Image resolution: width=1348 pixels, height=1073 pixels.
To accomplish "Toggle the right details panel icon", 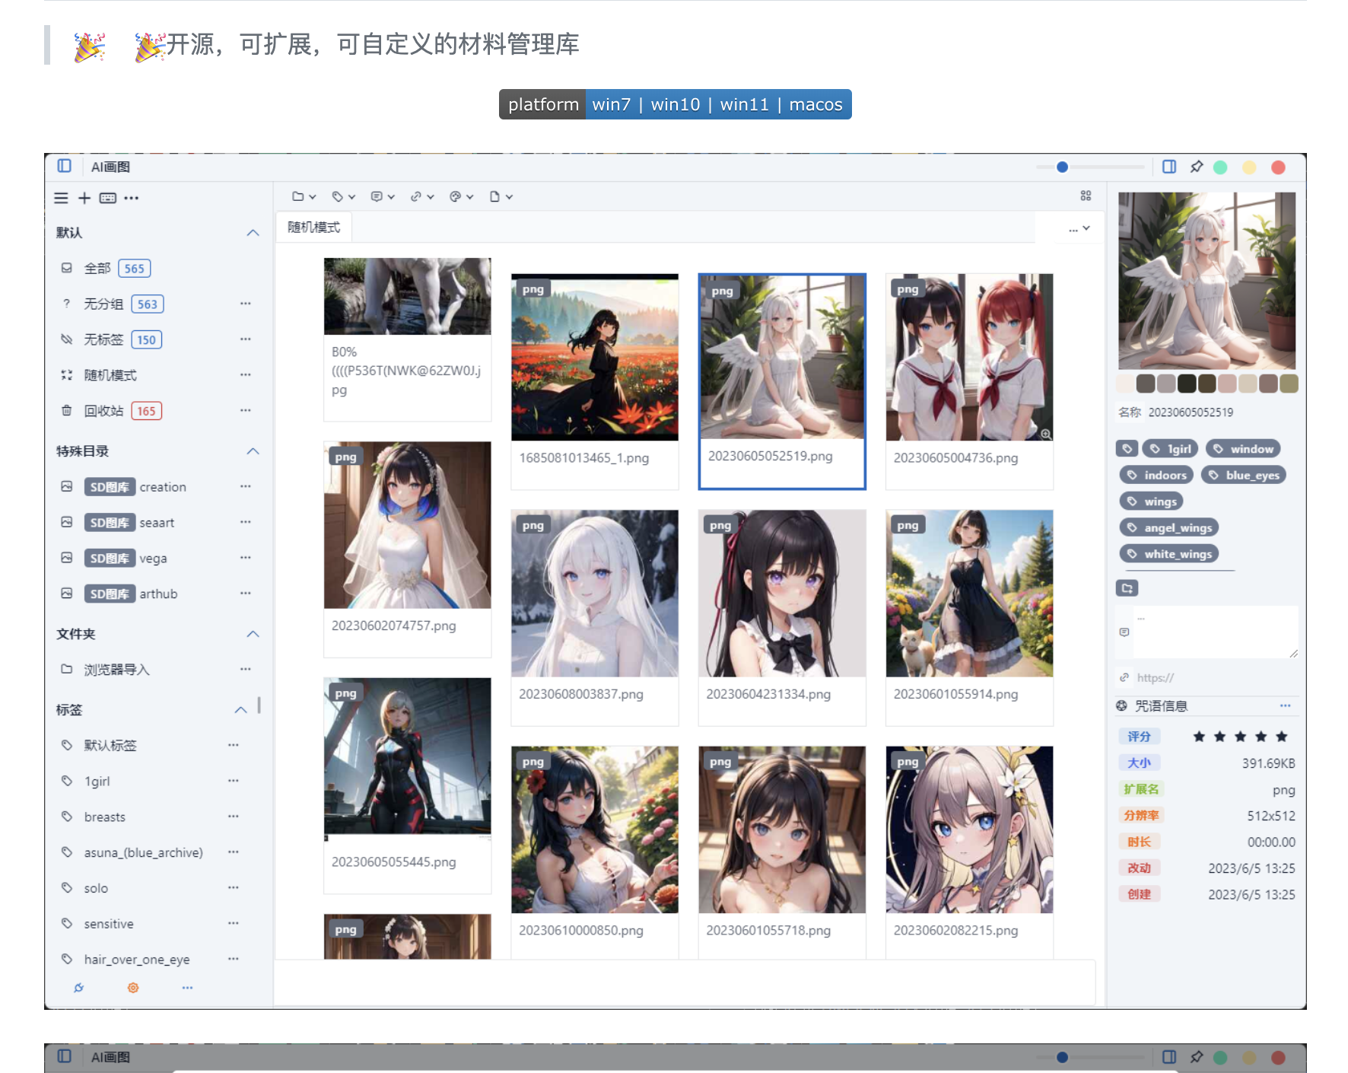I will click(x=1169, y=167).
